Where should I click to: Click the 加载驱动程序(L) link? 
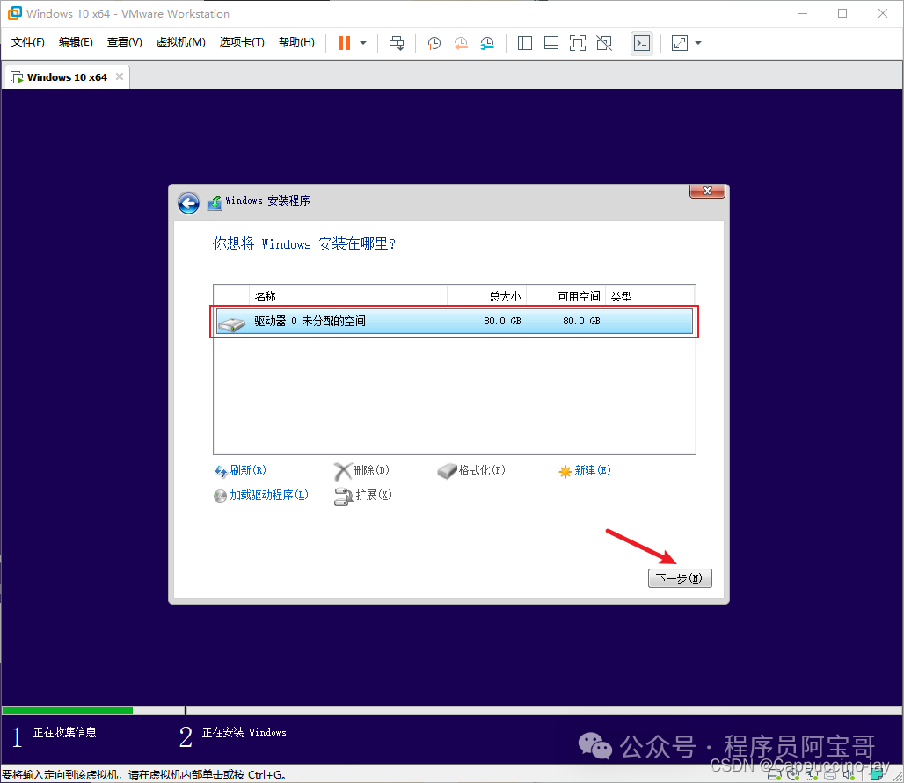pyautogui.click(x=269, y=495)
